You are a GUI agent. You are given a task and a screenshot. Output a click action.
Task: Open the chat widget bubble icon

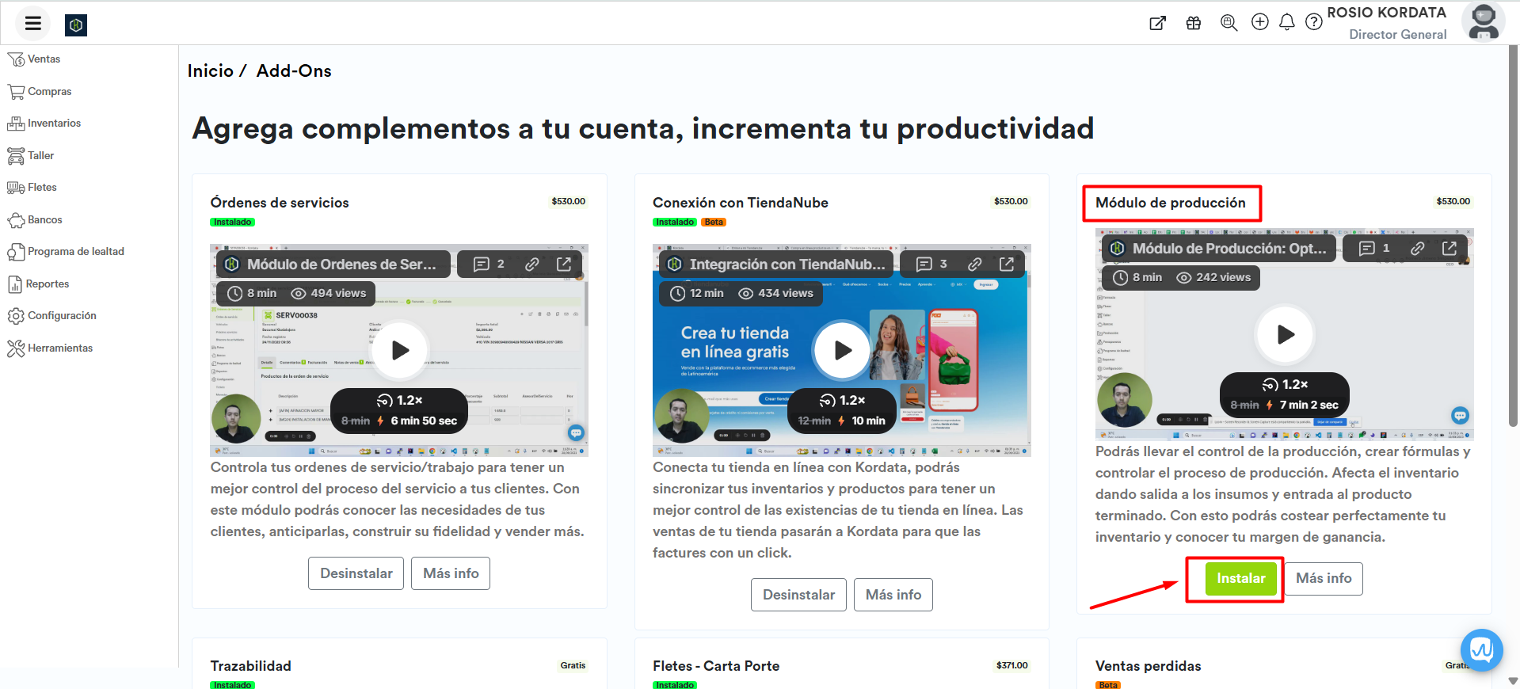click(x=1481, y=650)
